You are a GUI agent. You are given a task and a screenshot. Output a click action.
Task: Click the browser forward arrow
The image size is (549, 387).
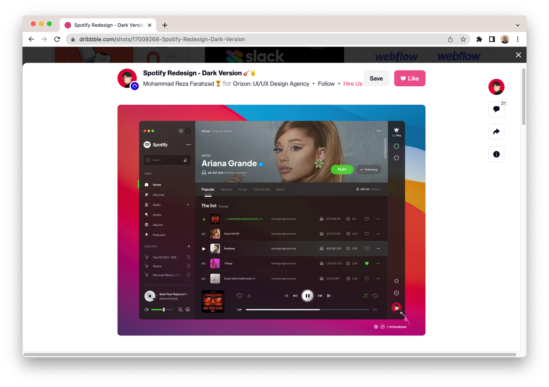(44, 39)
